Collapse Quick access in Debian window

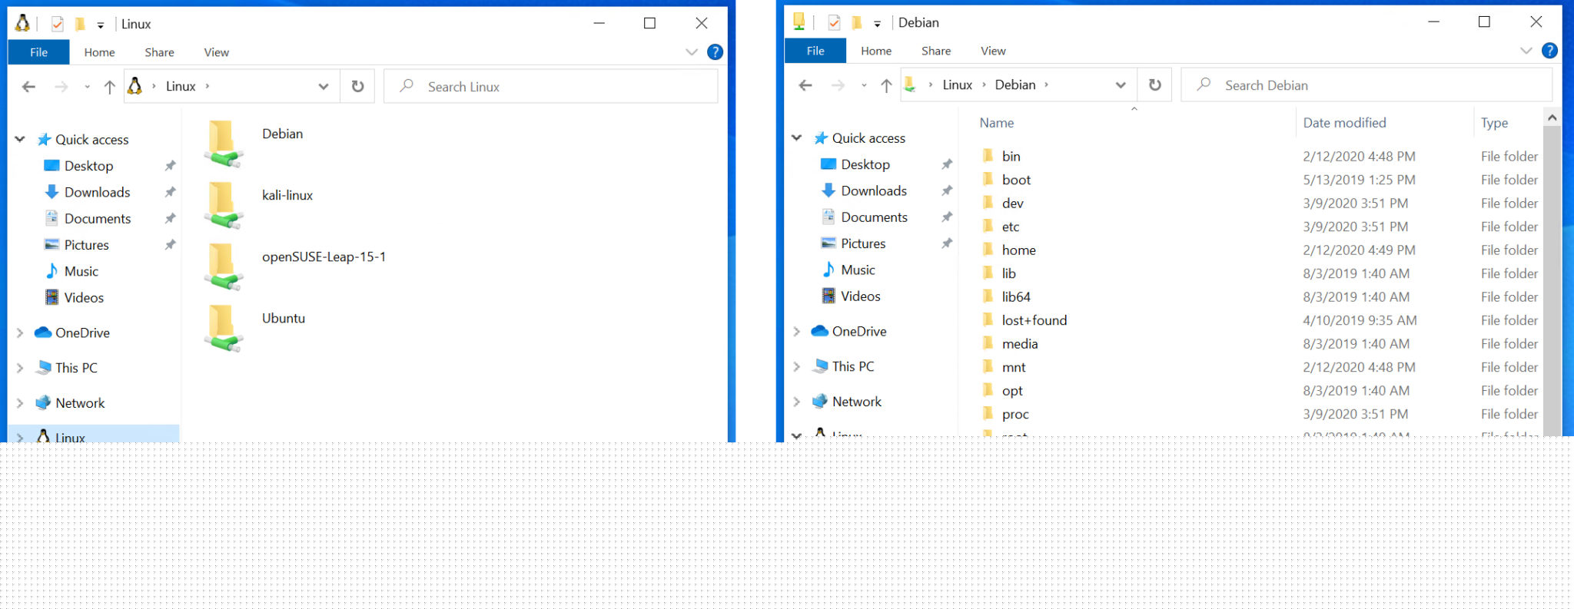coord(797,137)
